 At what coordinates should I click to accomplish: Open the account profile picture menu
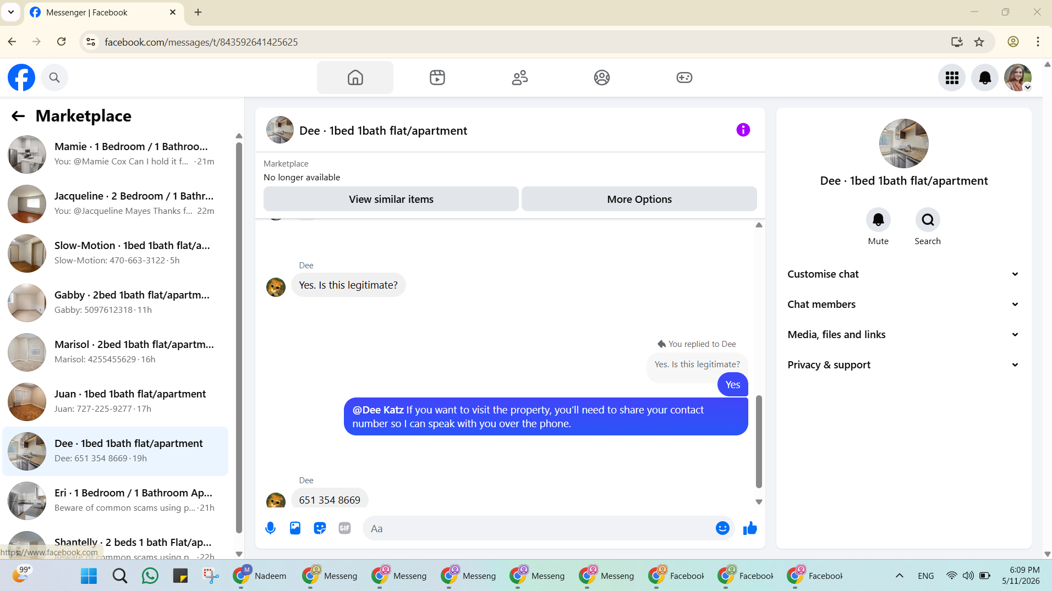tap(1018, 78)
